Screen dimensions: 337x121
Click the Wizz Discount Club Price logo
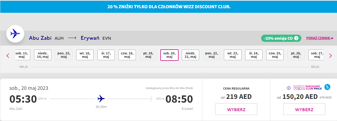tap(307, 87)
